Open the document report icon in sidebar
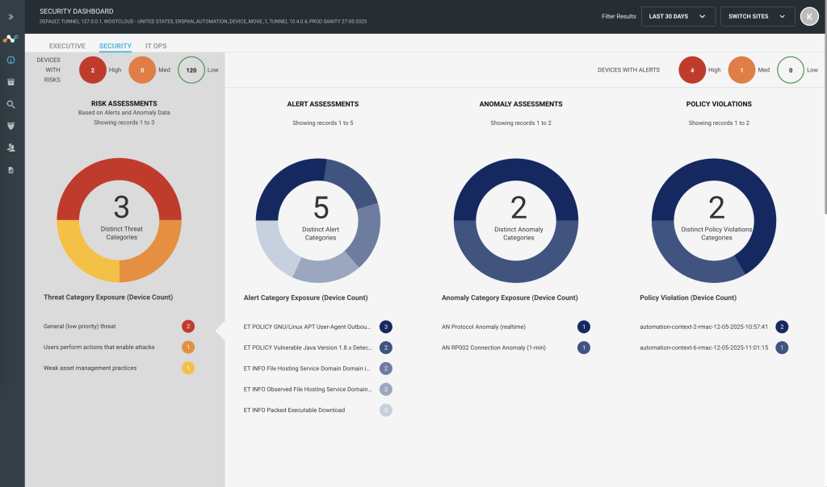The width and height of the screenshot is (827, 487). coord(10,170)
